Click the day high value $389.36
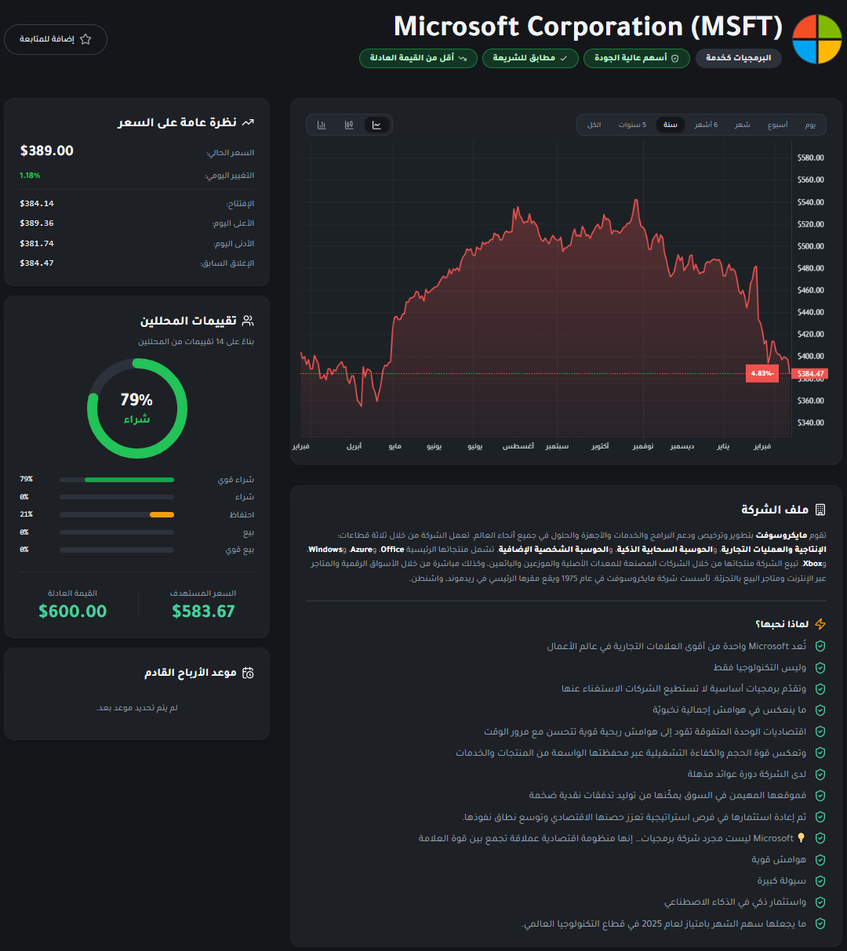Viewport: 847px width, 951px height. pos(37,223)
